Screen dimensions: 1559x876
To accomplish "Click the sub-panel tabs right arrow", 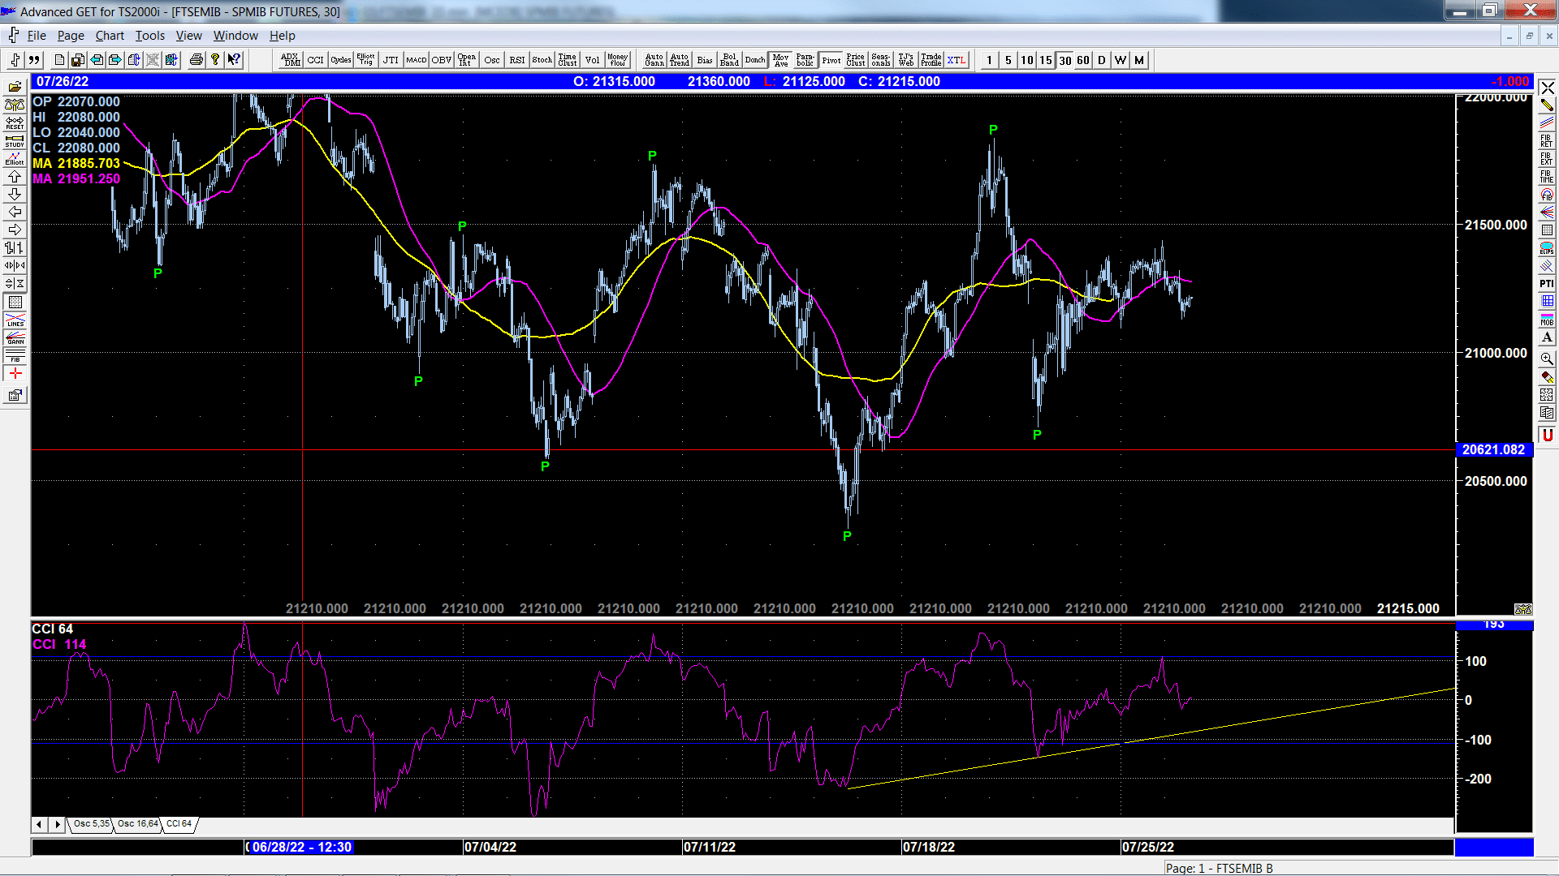I will pos(57,824).
